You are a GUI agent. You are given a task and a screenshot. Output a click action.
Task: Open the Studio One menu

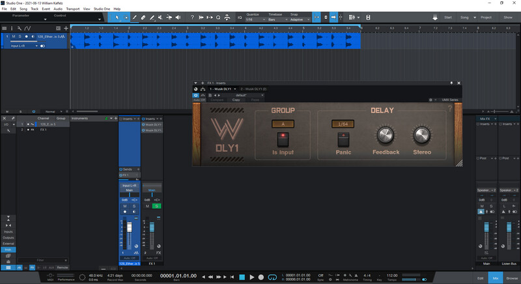pyautogui.click(x=102, y=9)
